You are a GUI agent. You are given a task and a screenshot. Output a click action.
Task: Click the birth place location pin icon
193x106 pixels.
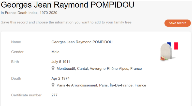point(53,68)
